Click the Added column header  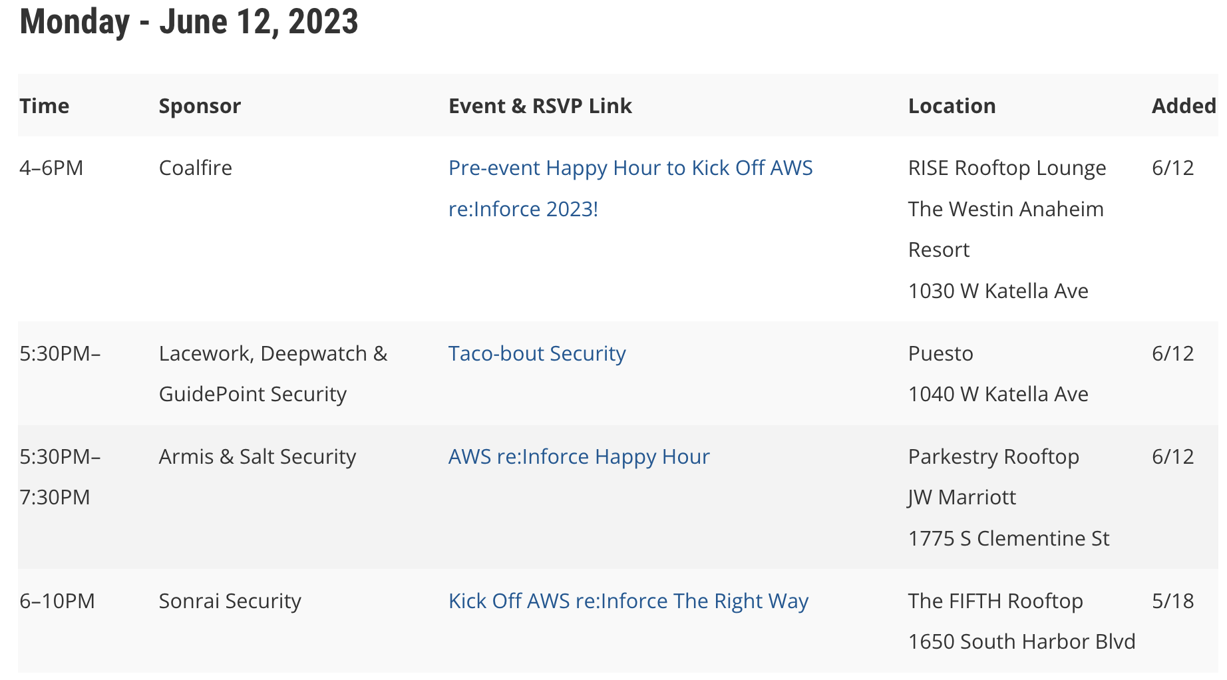pos(1184,106)
